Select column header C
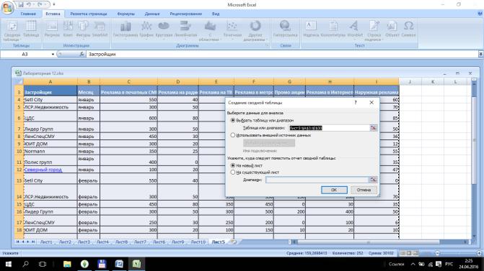 (x=128, y=82)
